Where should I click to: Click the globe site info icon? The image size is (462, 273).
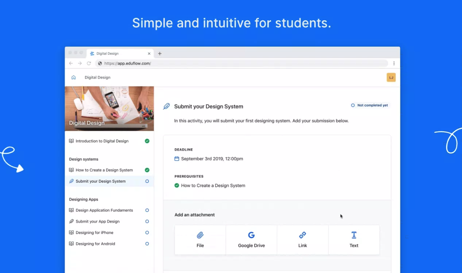coord(100,63)
